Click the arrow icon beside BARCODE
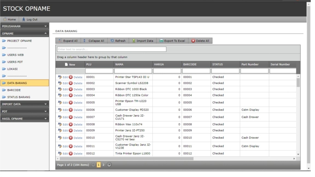The height and width of the screenshot is (177, 315). [4, 90]
